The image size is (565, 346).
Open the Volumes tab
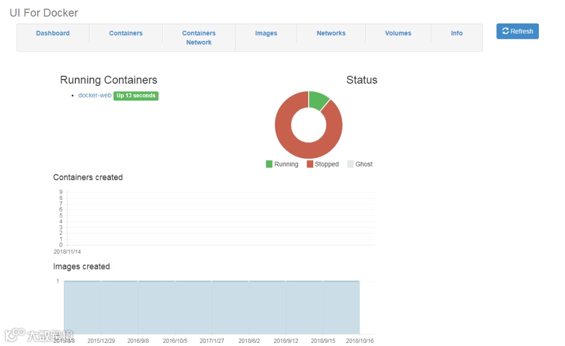pos(398,33)
